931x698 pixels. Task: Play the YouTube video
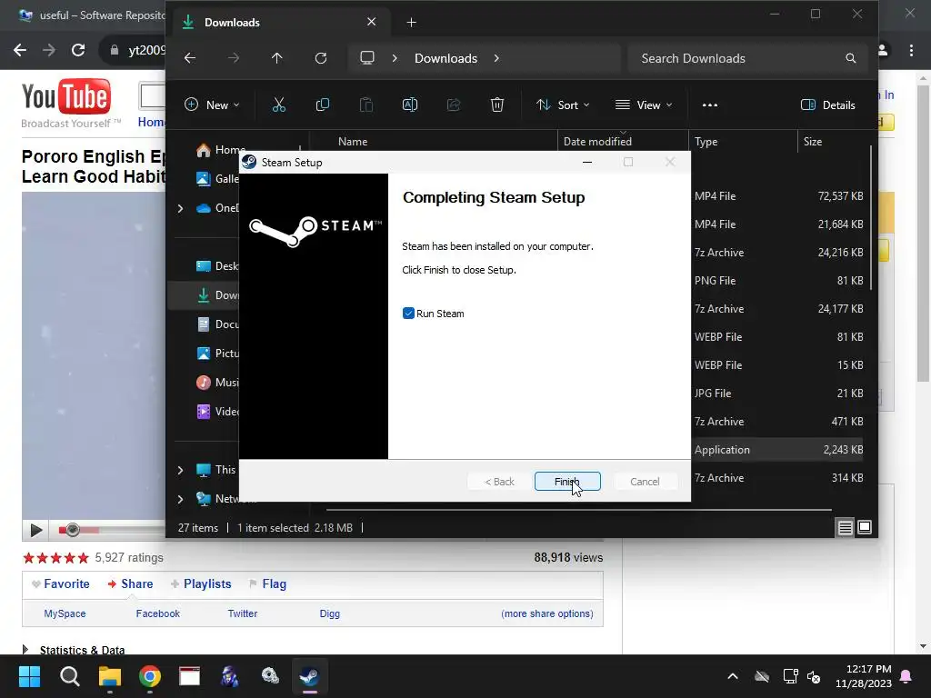(35, 530)
